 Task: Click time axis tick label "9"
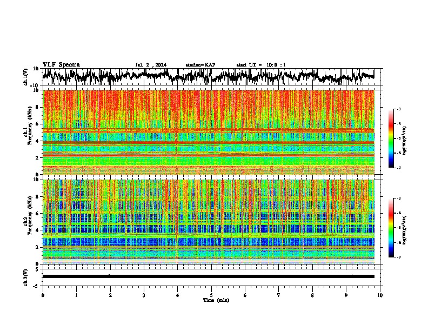(x=346, y=295)
